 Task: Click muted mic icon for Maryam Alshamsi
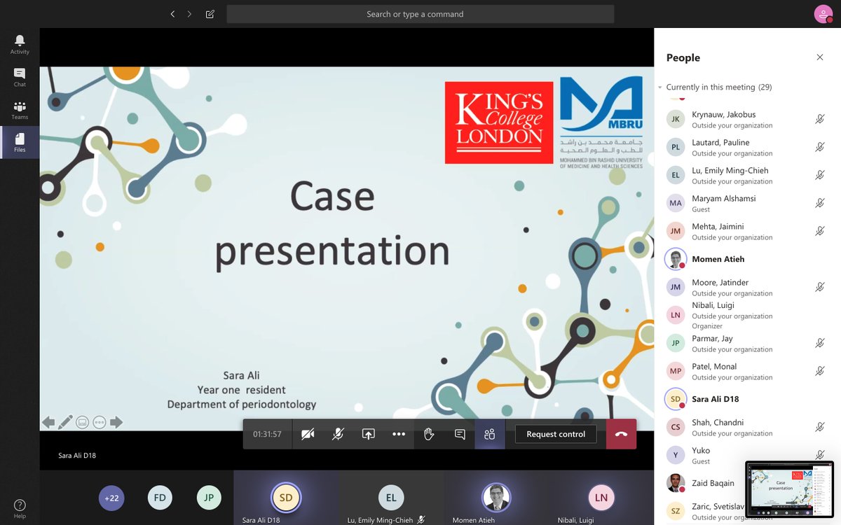click(819, 203)
